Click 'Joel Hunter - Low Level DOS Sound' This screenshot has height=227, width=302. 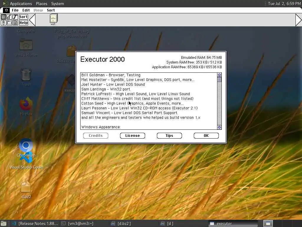[113, 84]
